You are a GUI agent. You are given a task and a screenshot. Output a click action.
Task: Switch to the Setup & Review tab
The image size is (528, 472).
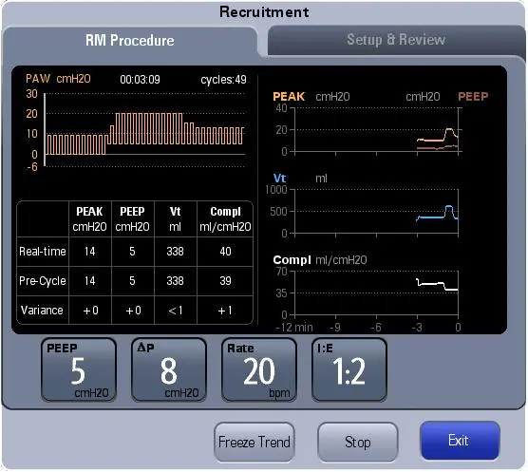(x=396, y=40)
